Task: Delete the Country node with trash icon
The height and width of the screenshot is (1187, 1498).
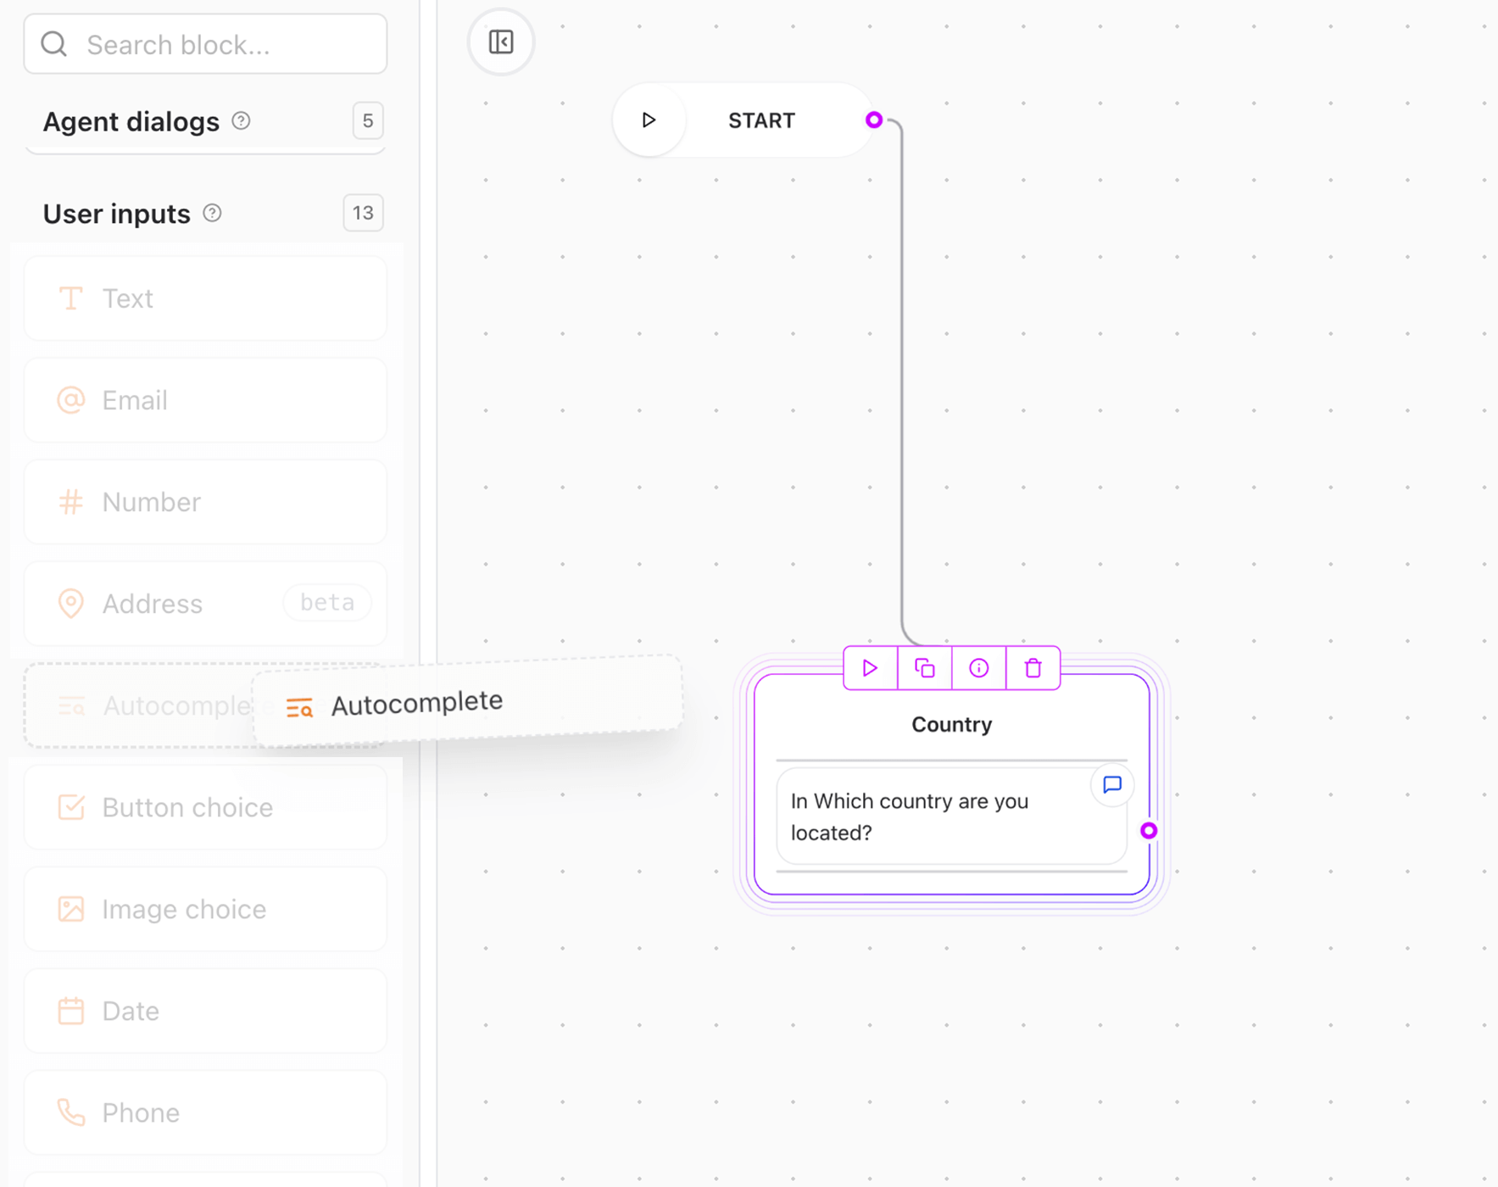Action: (1033, 667)
